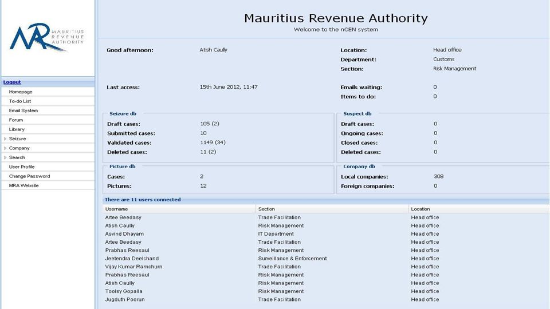Expand the Company menu arrow
Image resolution: width=550 pixels, height=309 pixels.
[5, 148]
